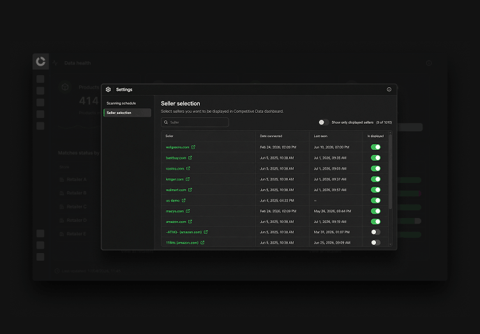Click the scrollbar up arrow of seller table

pos(390,133)
